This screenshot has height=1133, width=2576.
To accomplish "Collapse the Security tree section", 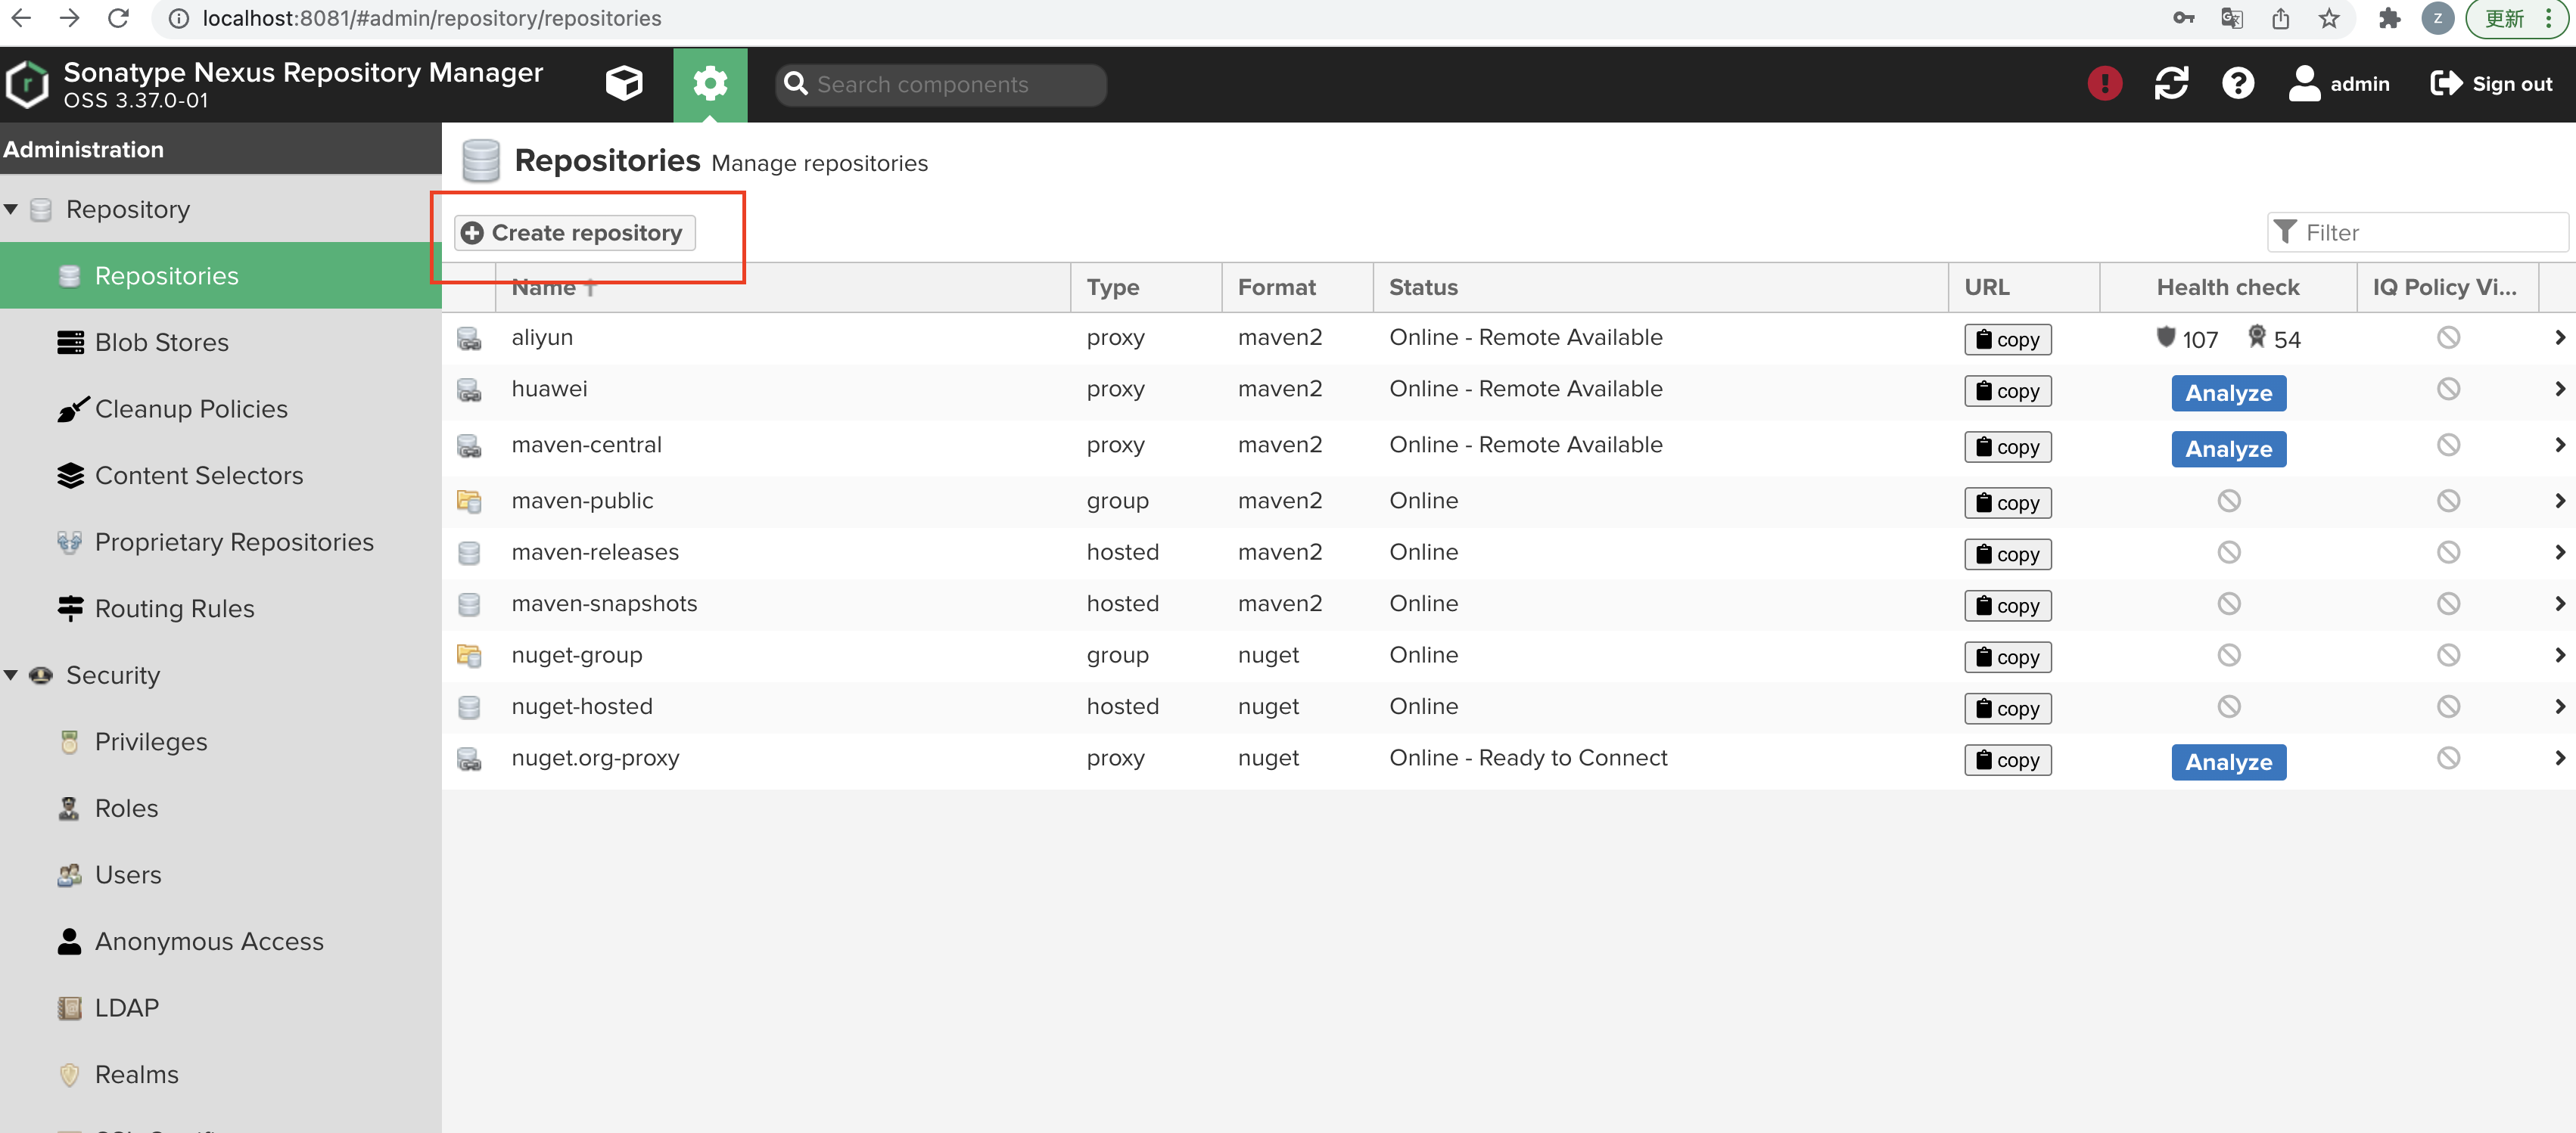I will pyautogui.click(x=11, y=675).
